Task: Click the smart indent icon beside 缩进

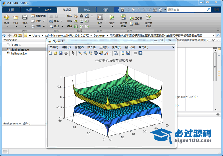Action: coord(76,26)
